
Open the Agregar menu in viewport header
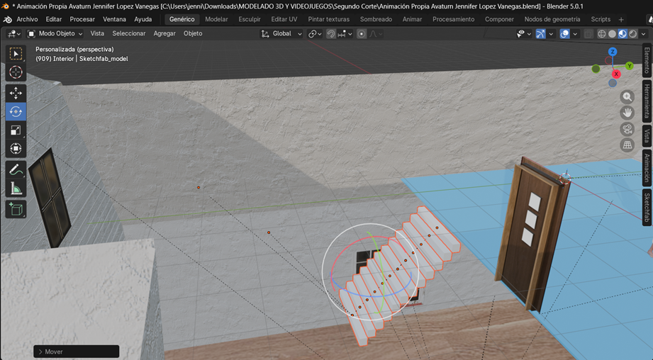click(164, 33)
